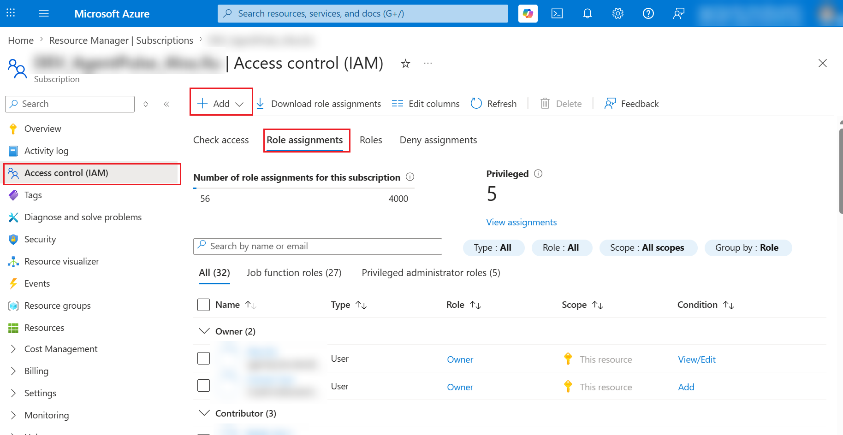Check the select-all checkbox in header
The width and height of the screenshot is (843, 435).
203,305
